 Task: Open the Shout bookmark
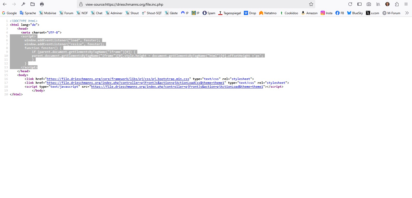point(132,13)
